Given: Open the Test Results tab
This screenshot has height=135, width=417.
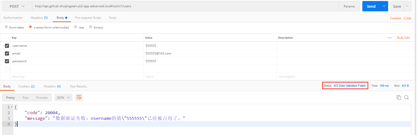Looking at the screenshot, I should pos(78,86).
